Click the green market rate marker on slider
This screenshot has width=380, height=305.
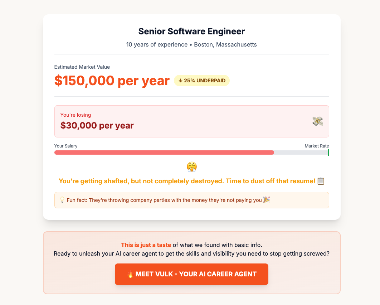328,152
